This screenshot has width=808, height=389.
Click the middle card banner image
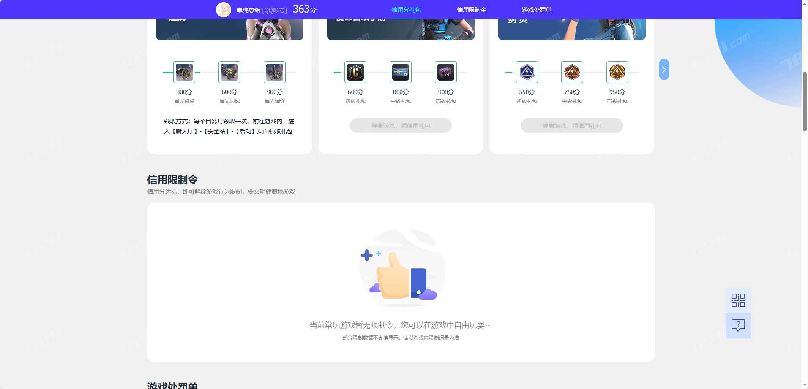401,30
